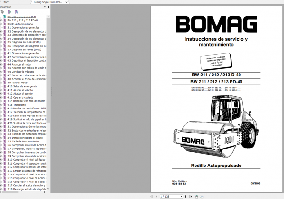
Task: Click bookmark icon beside 3.1 Observaciones generales
Action: tap(5, 28)
